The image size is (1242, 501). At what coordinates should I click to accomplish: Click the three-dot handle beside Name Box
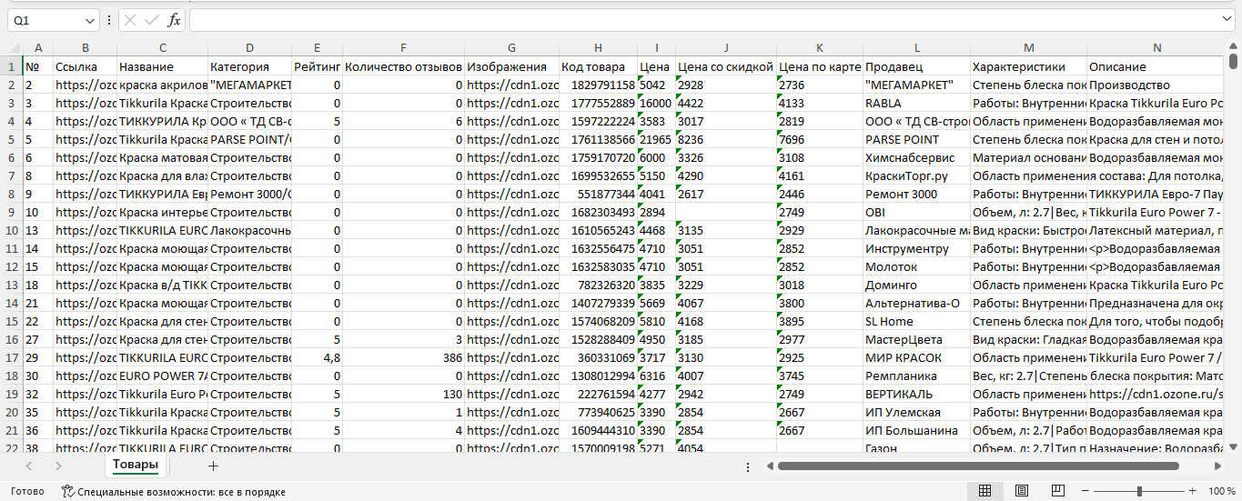[109, 20]
